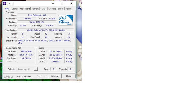Open the Processor #1 selection dropdown
This screenshot has width=182, height=102.
(x=28, y=69)
